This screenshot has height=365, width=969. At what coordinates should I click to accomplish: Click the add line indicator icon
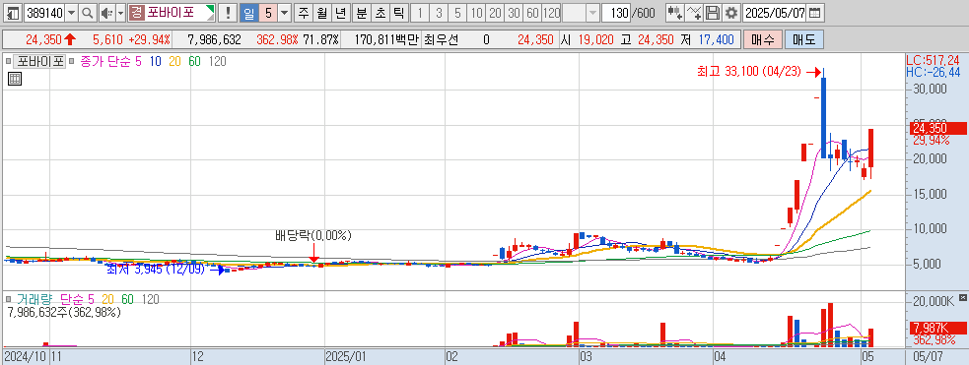pyautogui.click(x=694, y=13)
